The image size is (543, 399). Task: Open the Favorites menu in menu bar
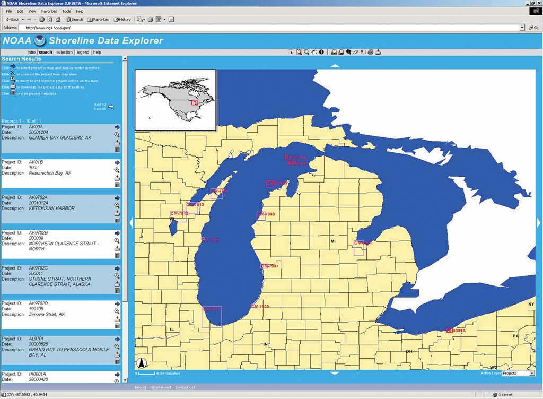click(49, 11)
